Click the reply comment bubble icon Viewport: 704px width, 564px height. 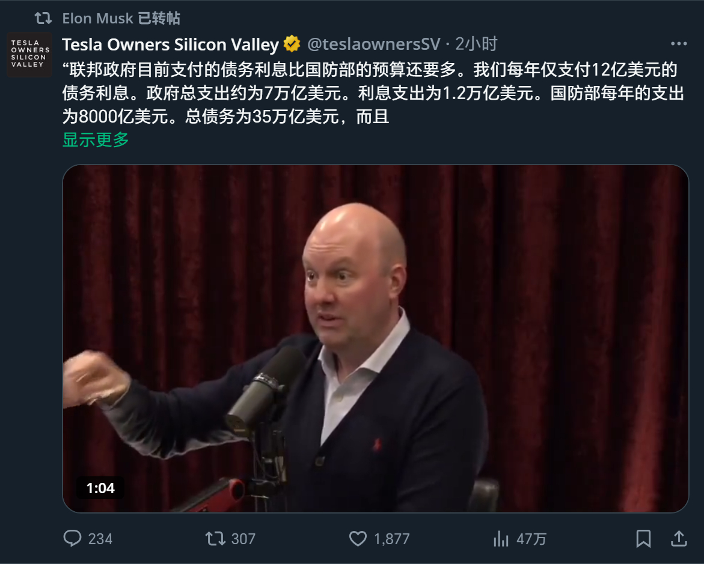coord(72,538)
